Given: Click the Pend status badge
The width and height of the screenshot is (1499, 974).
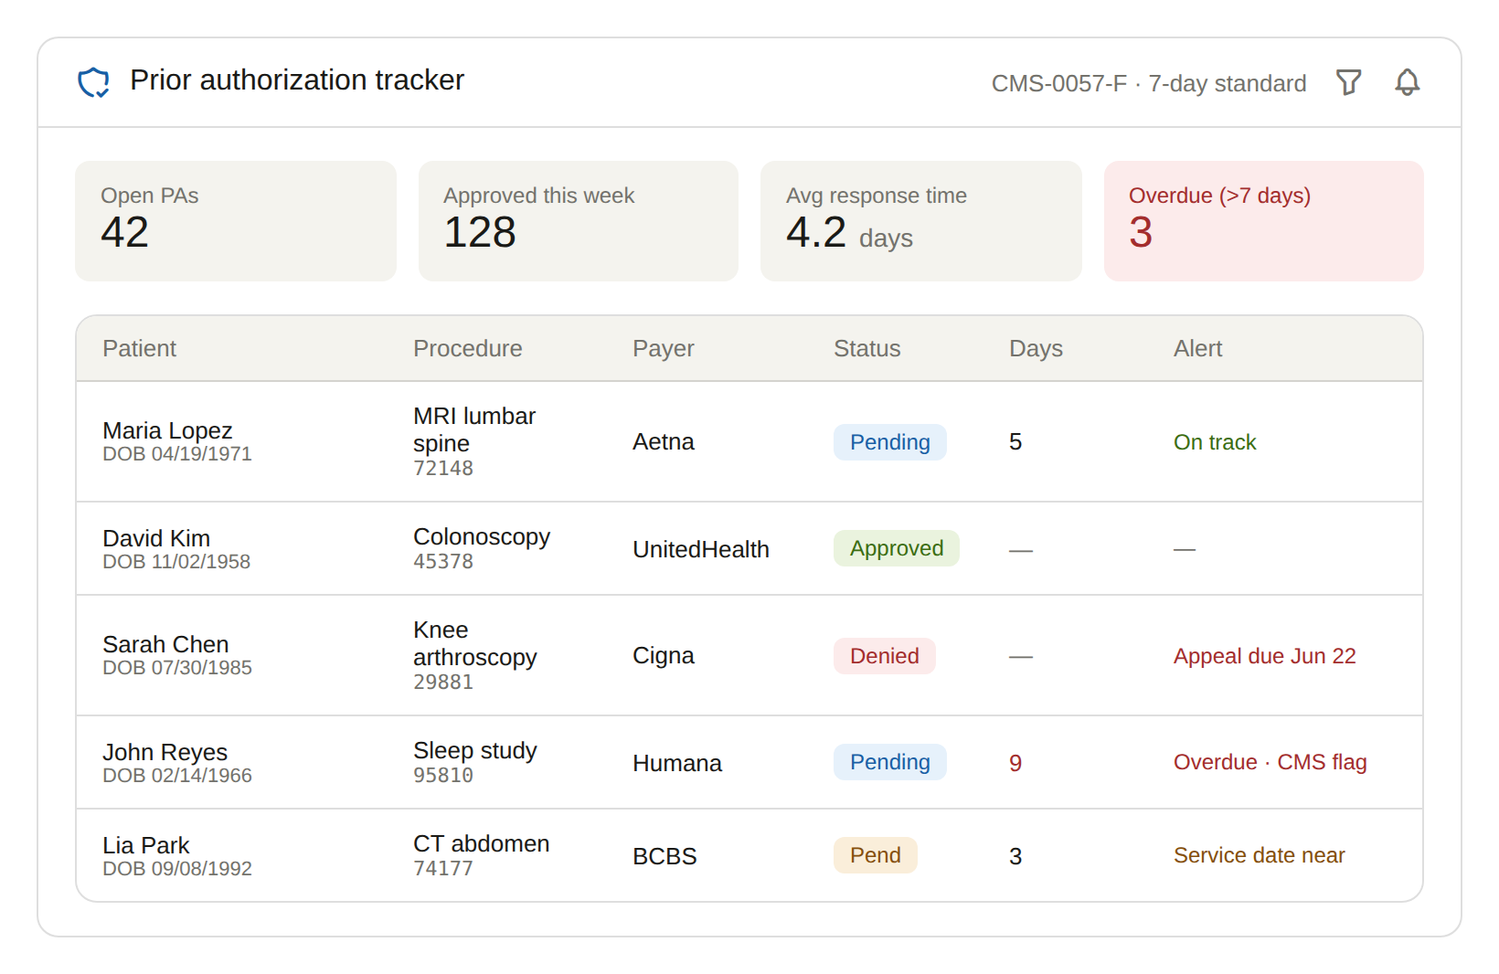Looking at the screenshot, I should [x=876, y=855].
